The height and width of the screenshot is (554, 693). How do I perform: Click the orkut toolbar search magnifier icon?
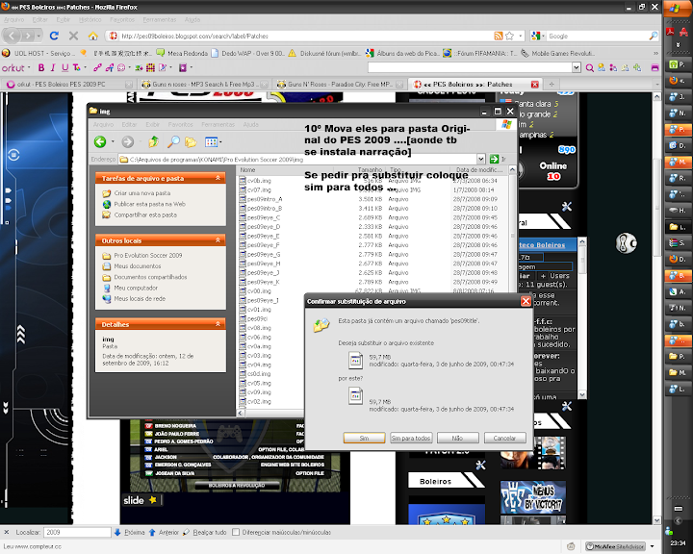tap(590, 67)
